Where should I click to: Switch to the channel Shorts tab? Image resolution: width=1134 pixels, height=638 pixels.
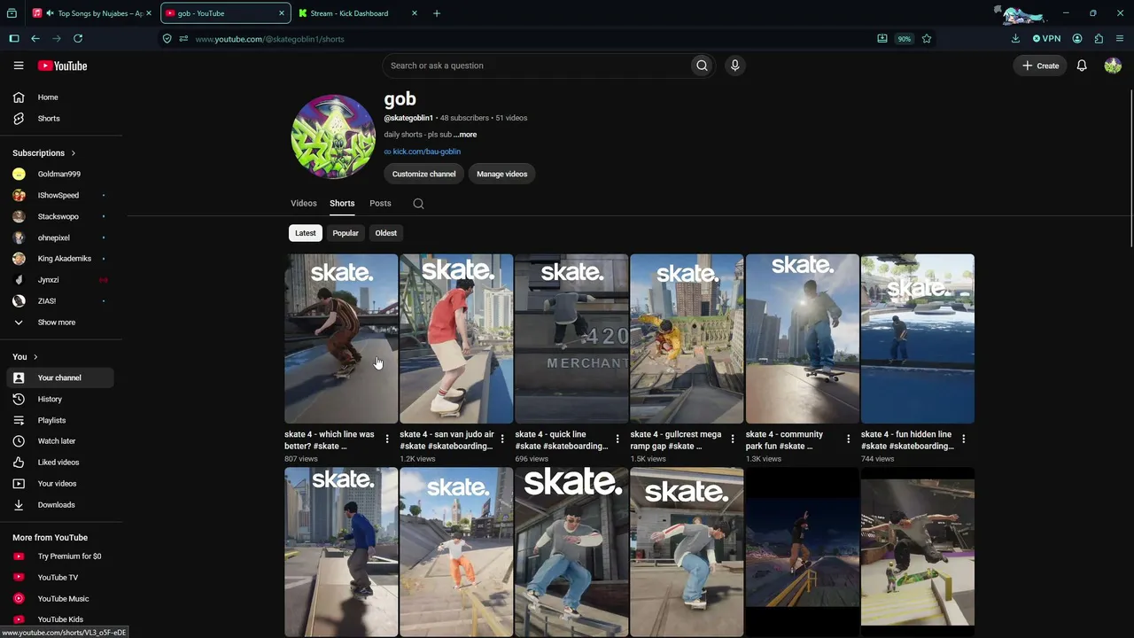342,204
